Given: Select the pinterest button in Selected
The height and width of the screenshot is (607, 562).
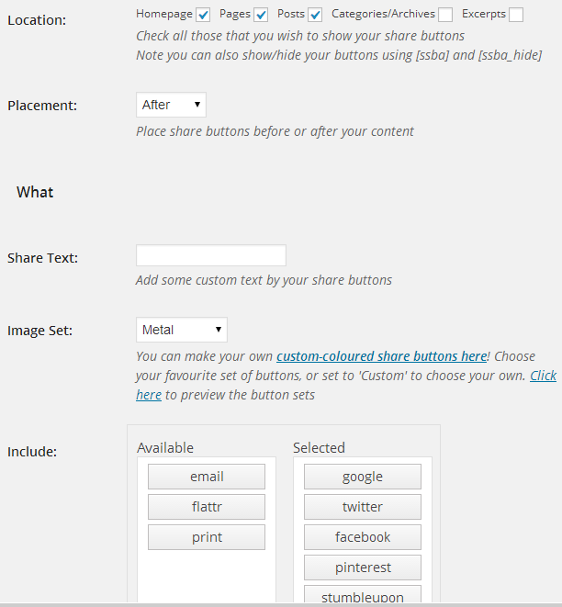Looking at the screenshot, I should coord(363,568).
